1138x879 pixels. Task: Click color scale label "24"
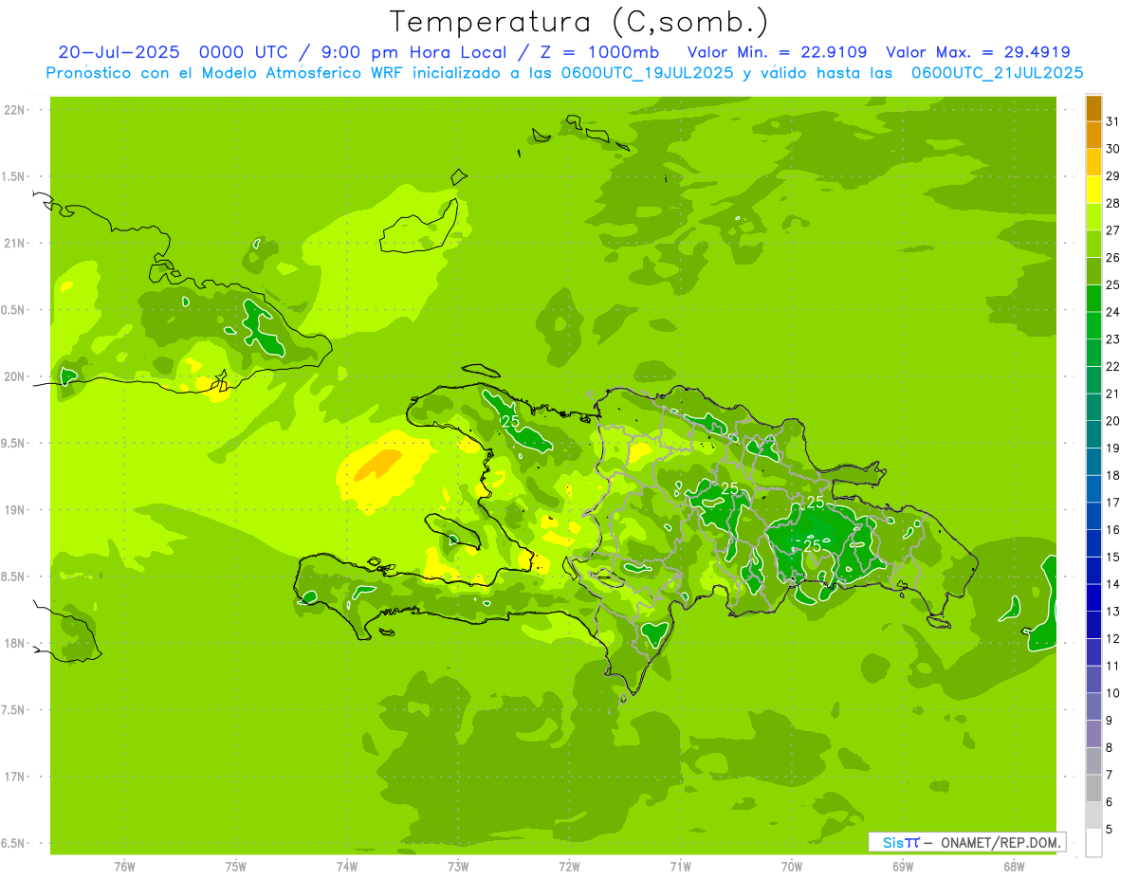[1113, 312]
